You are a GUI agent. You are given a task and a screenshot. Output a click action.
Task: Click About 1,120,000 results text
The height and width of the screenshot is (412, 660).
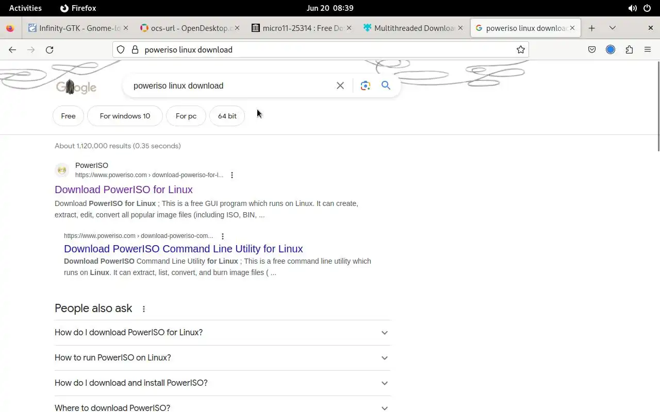pyautogui.click(x=118, y=146)
